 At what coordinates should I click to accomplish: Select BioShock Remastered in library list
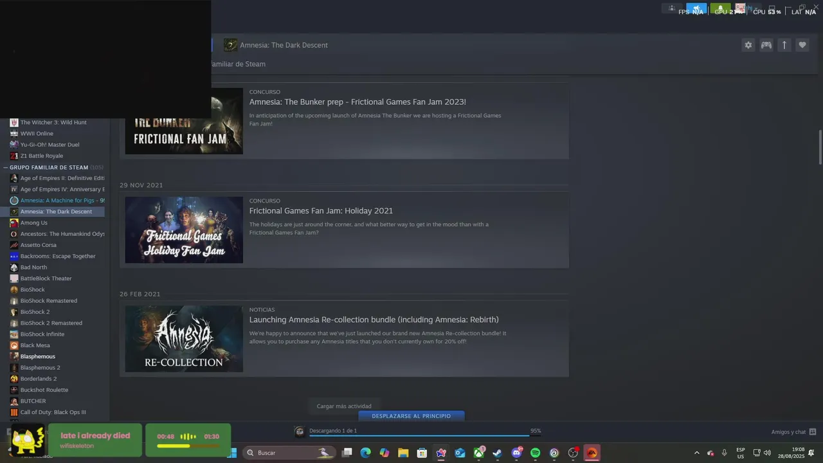pyautogui.click(x=48, y=301)
